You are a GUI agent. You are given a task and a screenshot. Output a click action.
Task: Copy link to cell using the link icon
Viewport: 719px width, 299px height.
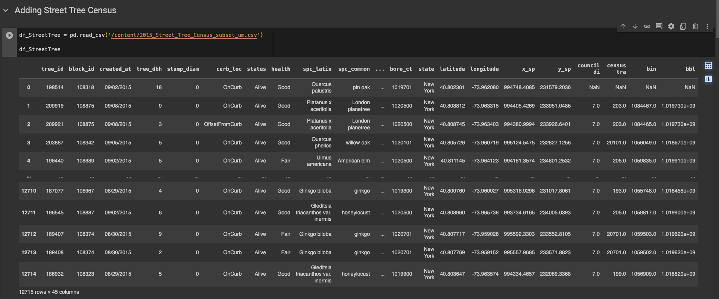[x=647, y=26]
